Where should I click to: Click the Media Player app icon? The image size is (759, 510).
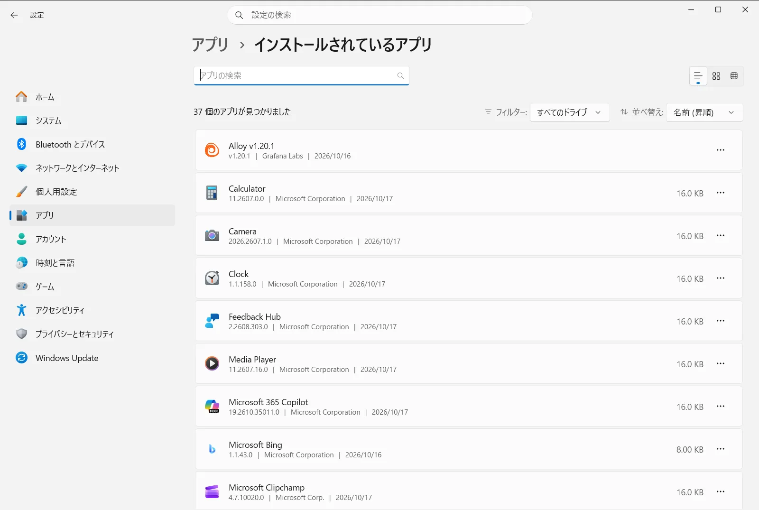(x=212, y=363)
